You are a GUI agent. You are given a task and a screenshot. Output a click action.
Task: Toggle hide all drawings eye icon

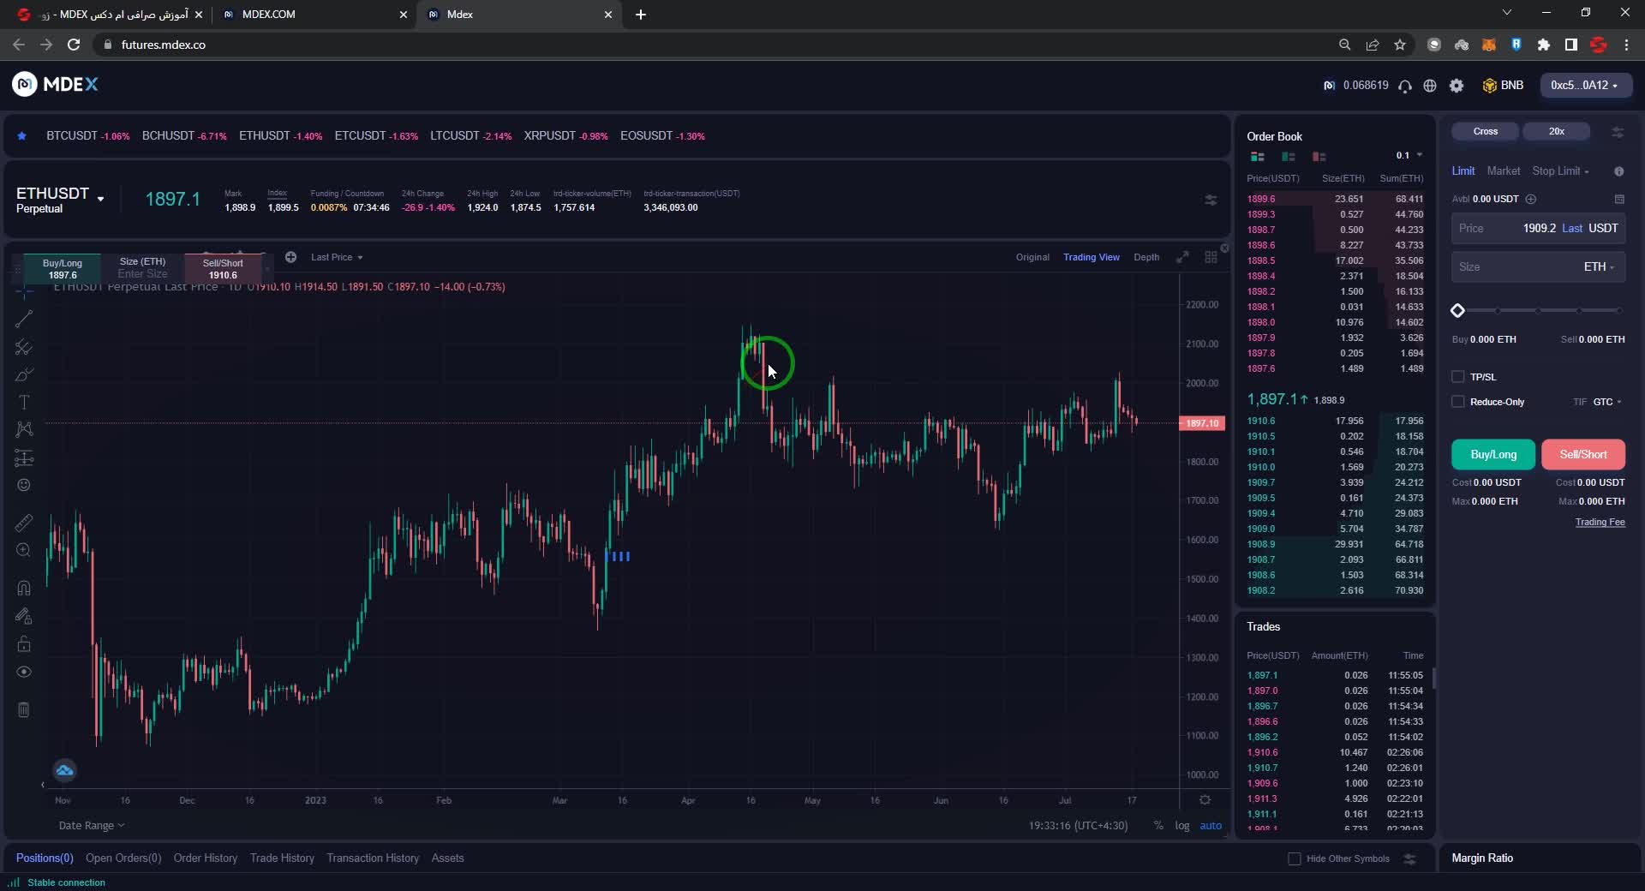click(24, 672)
